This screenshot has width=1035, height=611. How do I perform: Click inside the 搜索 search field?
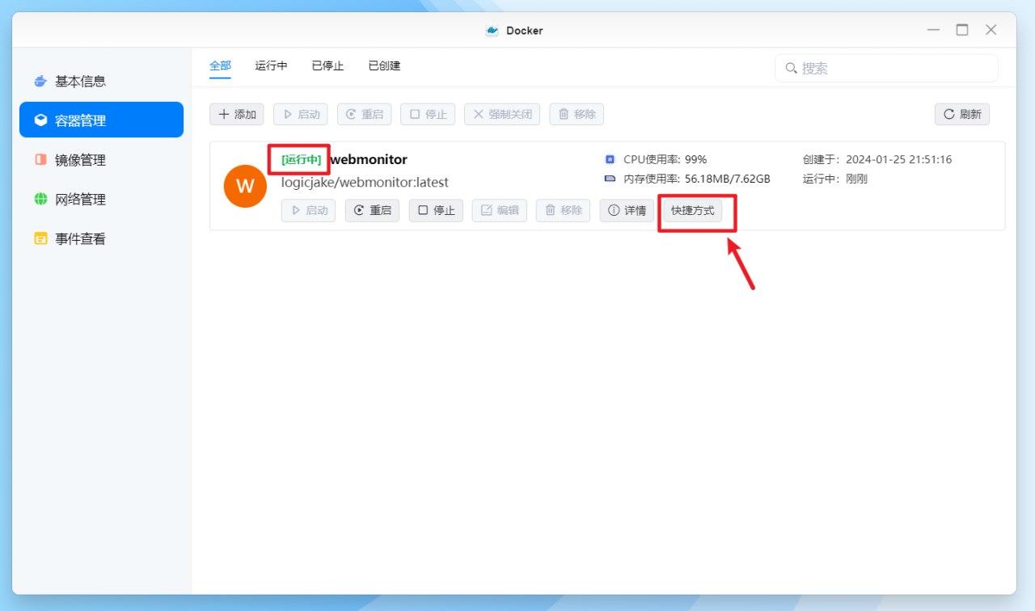pos(885,68)
